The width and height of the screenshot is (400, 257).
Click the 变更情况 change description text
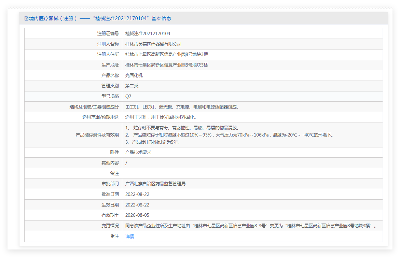coord(250,226)
